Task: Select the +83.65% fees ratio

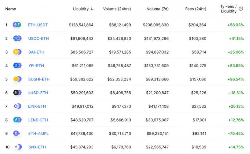Action: 236,65
